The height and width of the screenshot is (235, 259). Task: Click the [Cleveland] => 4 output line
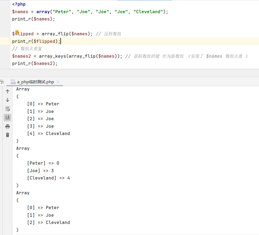tap(49, 178)
